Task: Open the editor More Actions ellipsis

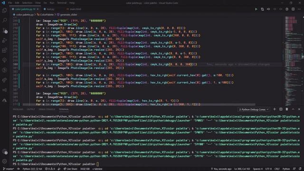Action: click(x=299, y=9)
